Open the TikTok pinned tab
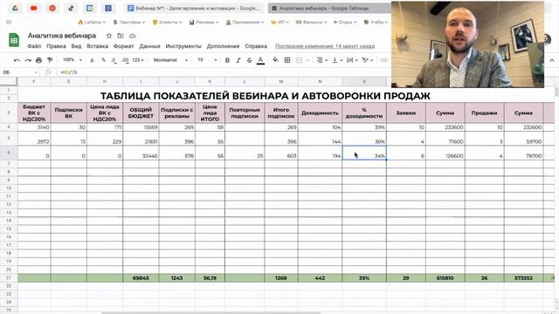 pyautogui.click(x=71, y=8)
